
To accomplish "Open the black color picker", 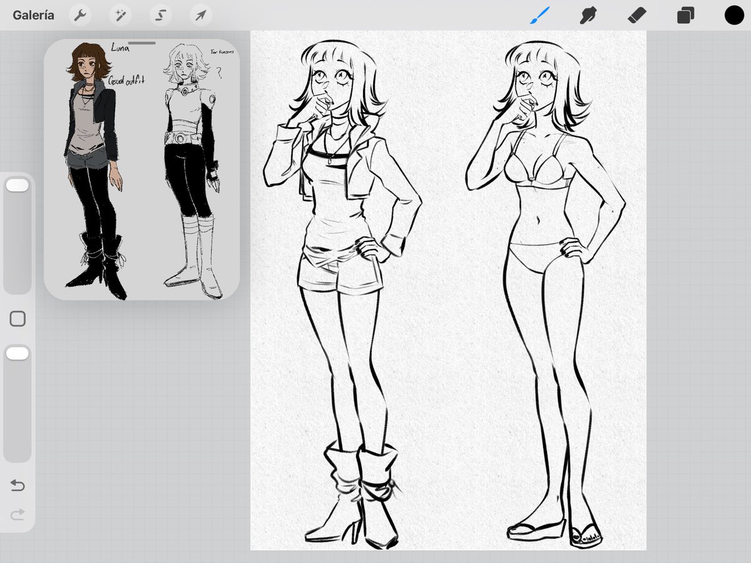I will pyautogui.click(x=734, y=15).
